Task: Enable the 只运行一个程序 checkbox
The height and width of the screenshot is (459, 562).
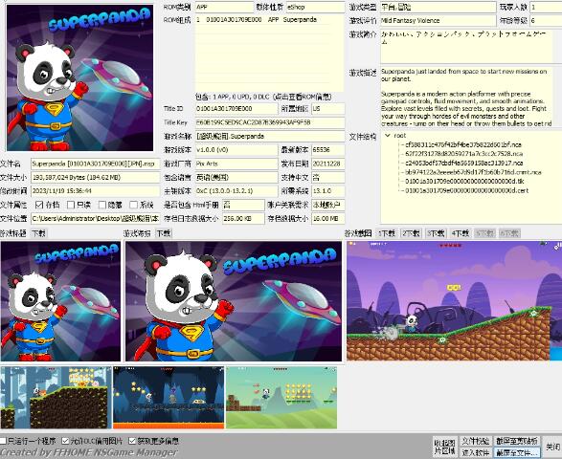Action: coord(3,441)
